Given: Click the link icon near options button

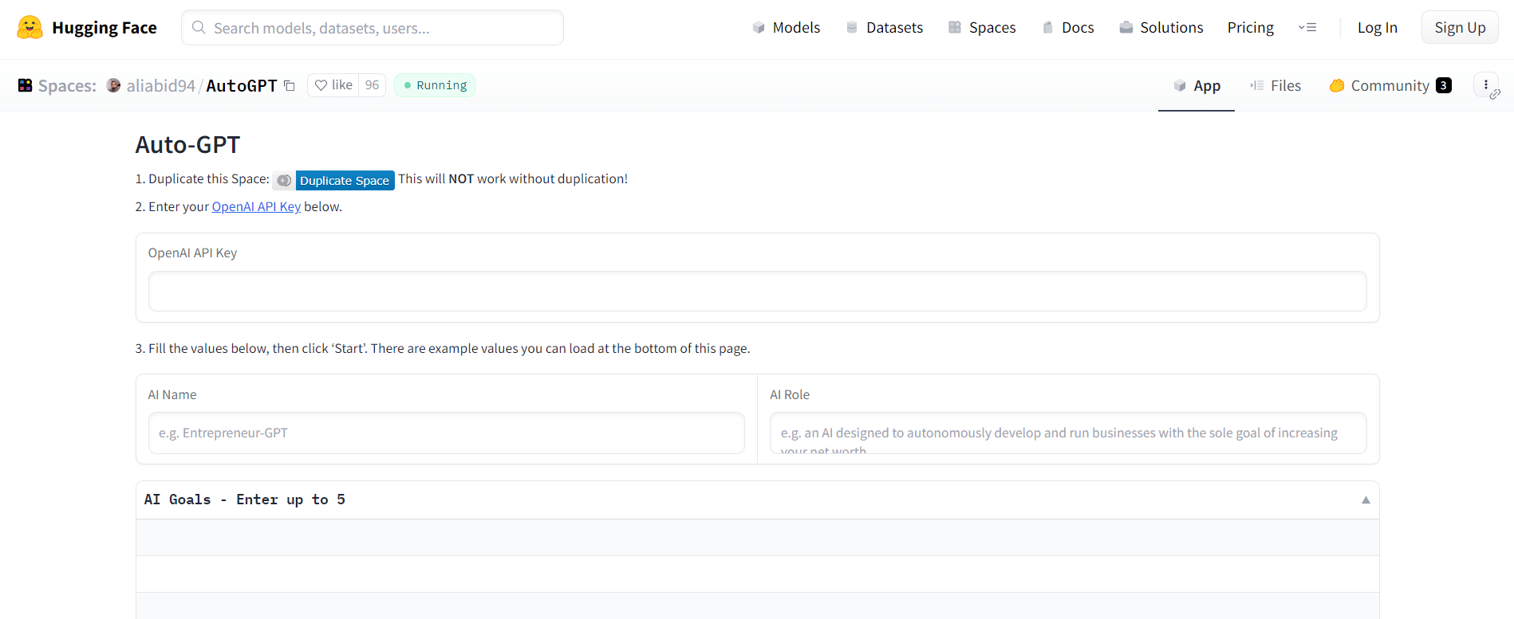Looking at the screenshot, I should click(1495, 94).
